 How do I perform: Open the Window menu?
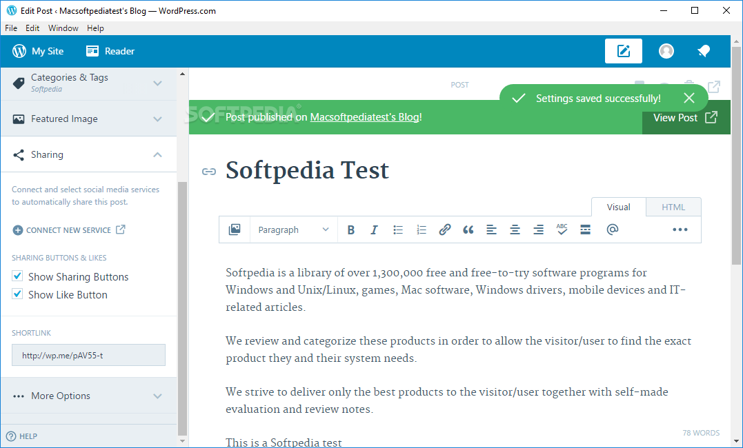[x=63, y=28]
